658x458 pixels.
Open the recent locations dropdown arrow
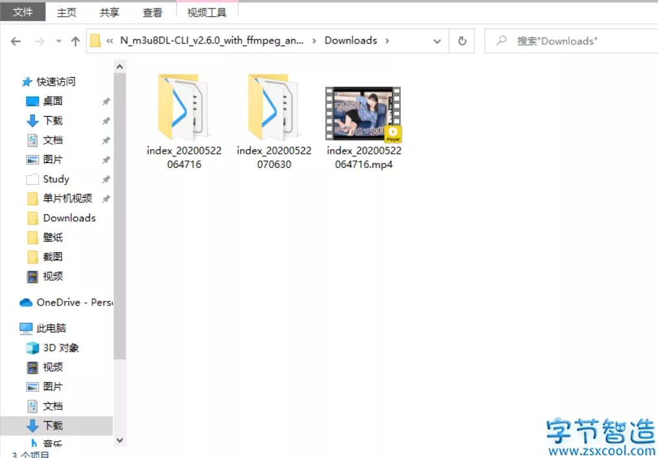[x=59, y=41]
